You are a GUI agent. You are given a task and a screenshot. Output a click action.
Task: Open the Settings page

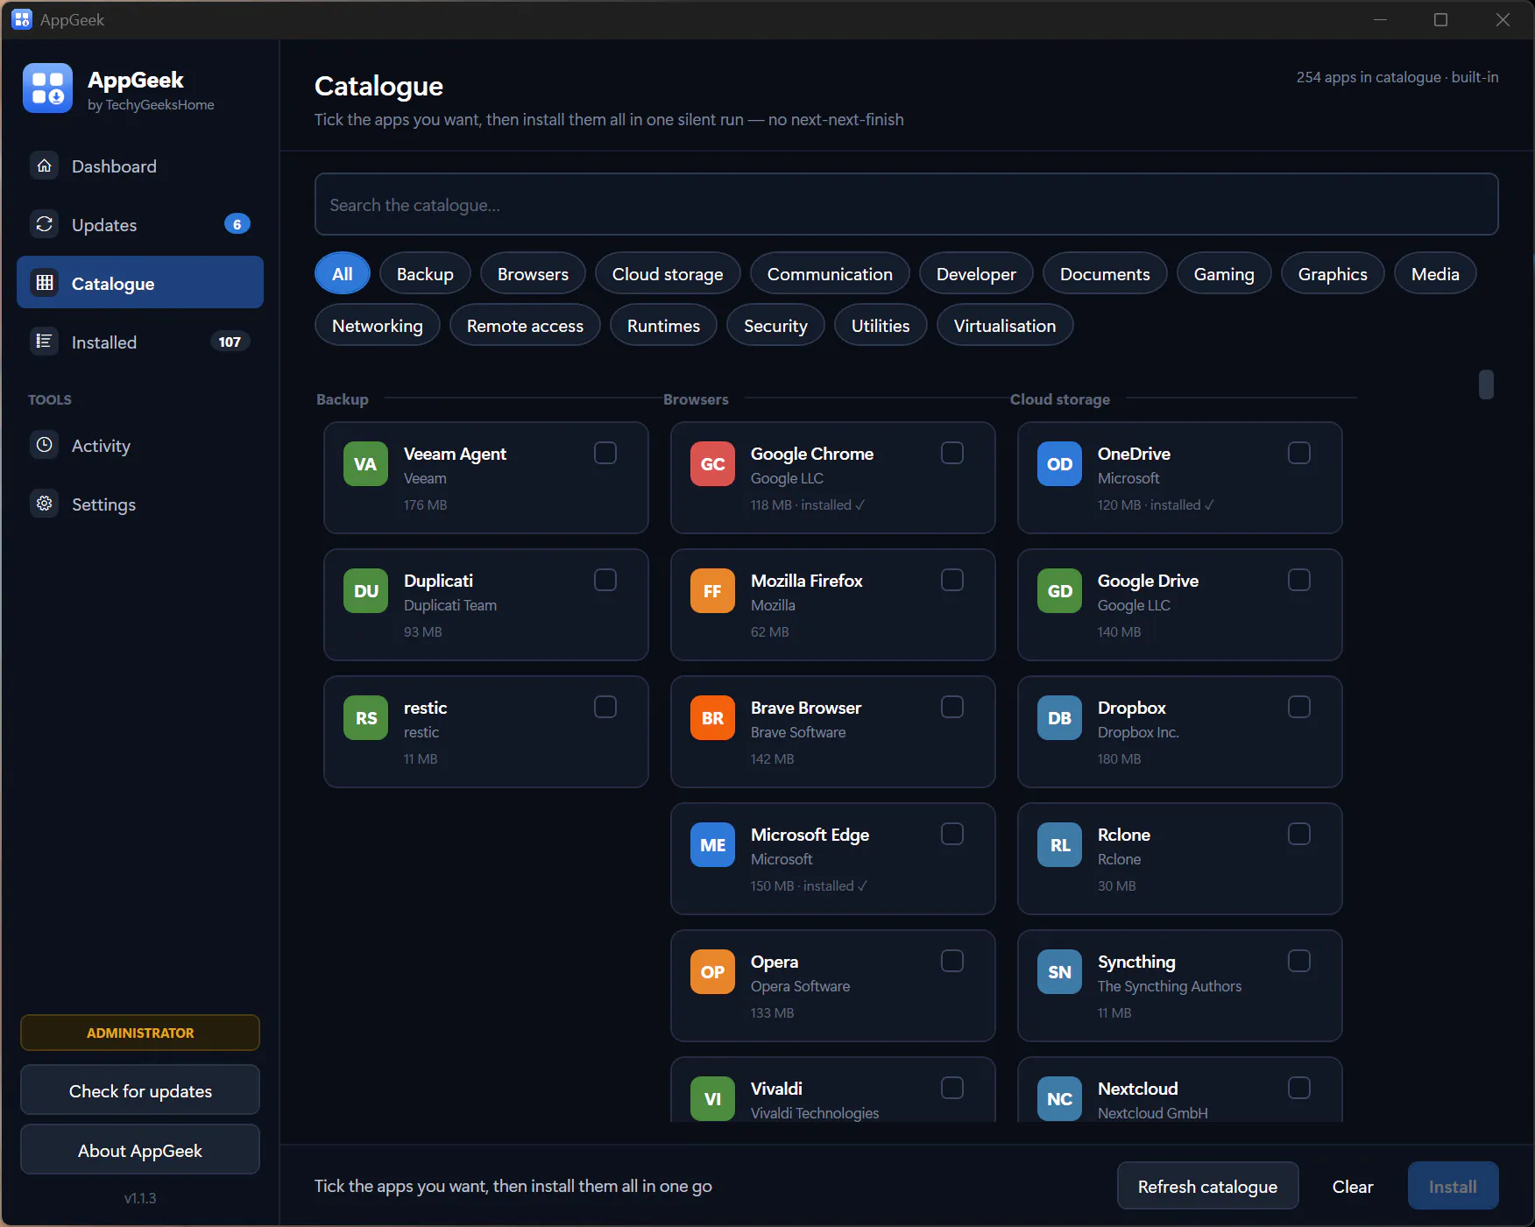pyautogui.click(x=140, y=504)
